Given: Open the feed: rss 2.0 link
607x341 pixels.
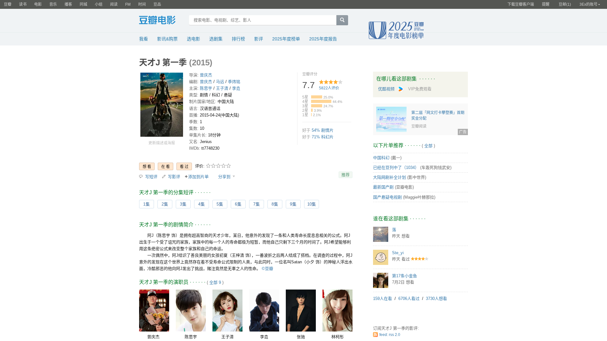Looking at the screenshot, I should point(389,335).
